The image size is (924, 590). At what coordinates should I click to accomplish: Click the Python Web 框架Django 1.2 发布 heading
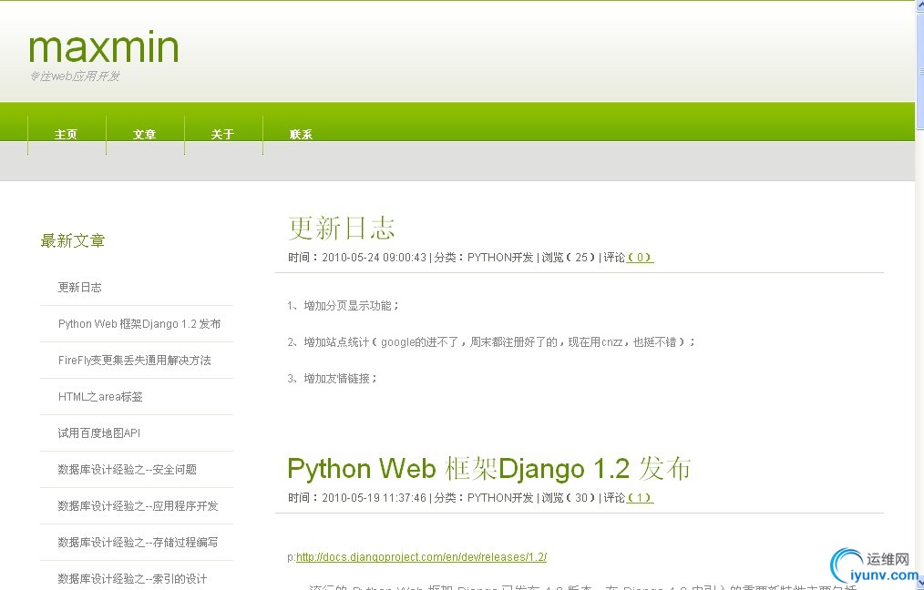pos(489,469)
